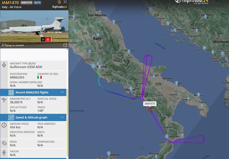Click the IAM1470 callsign badge in header
The image size is (229, 159).
pos(26,3)
